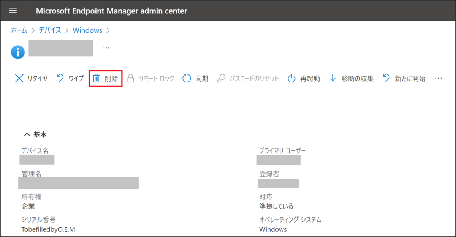Click the オペレーティング システム field label
456x237 pixels.
290,220
